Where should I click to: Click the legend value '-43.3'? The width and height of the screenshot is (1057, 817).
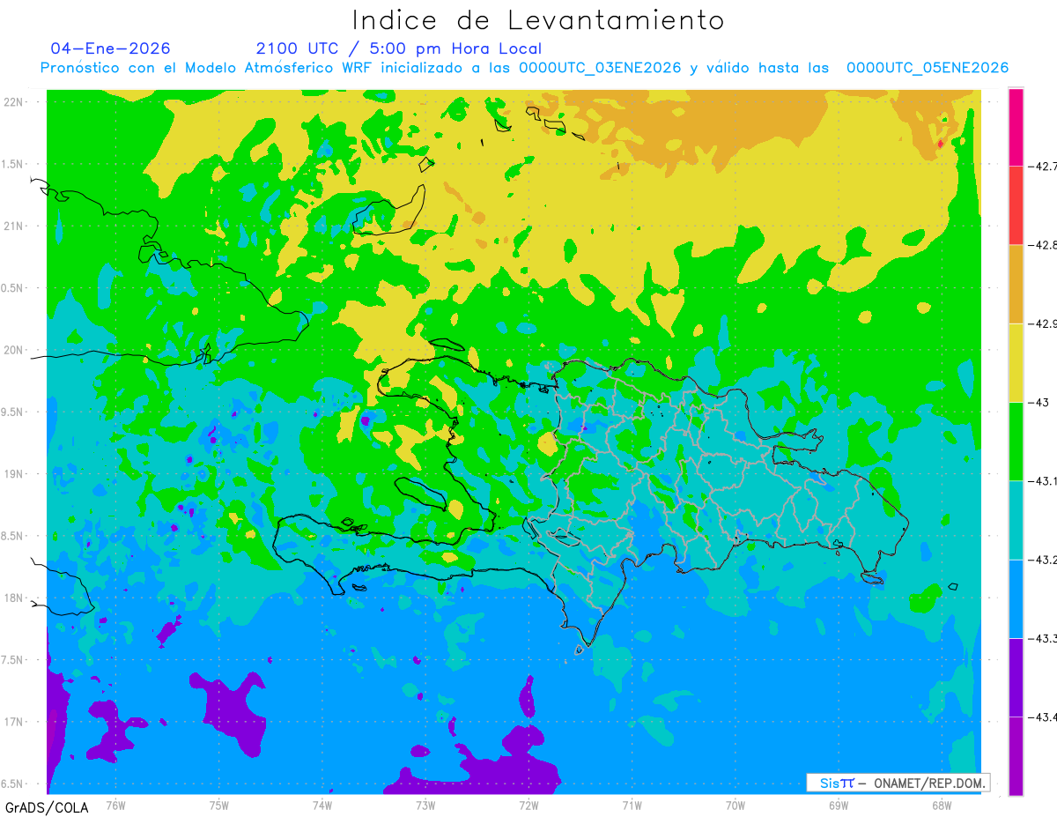[x=1041, y=638]
